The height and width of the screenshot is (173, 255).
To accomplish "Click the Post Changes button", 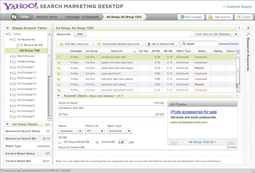I will (191, 17).
